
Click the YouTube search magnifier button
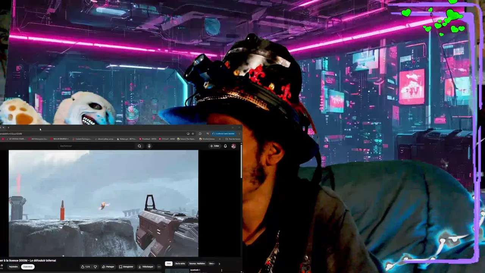point(139,146)
